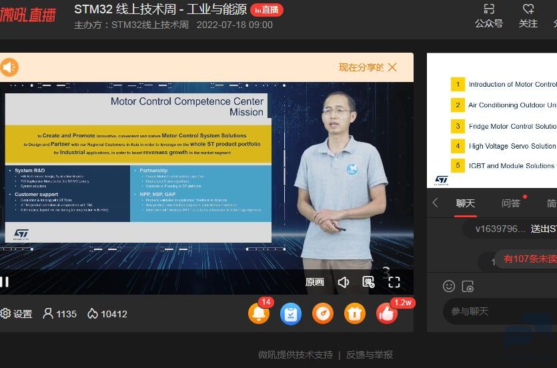This screenshot has width=557, height=368.
Task: Open the blue checklist sign-in icon
Action: [291, 314]
